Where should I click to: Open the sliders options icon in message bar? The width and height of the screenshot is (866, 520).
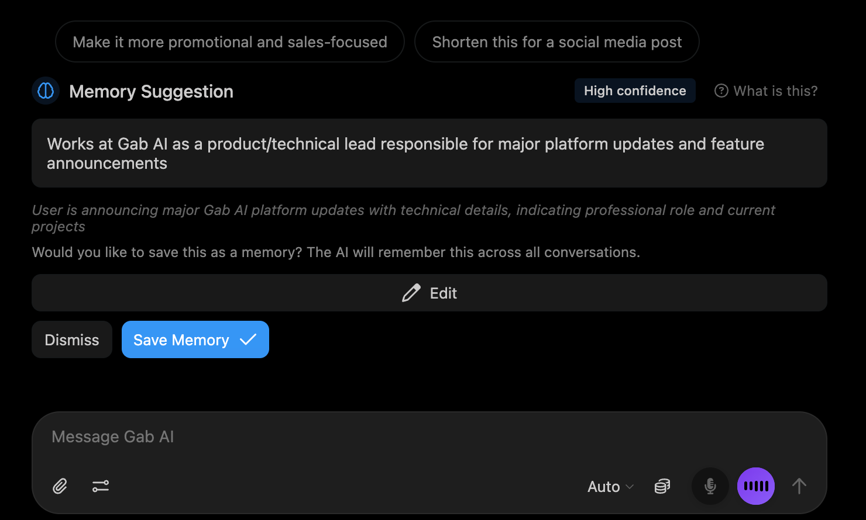click(x=101, y=486)
